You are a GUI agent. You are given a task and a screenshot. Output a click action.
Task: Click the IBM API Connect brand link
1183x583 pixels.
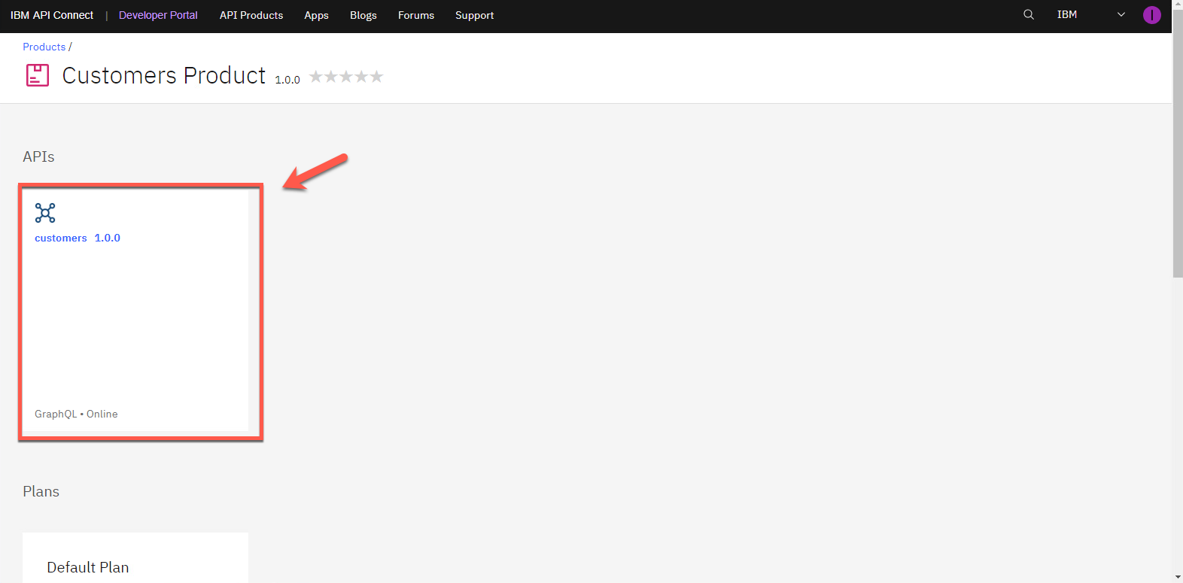52,15
